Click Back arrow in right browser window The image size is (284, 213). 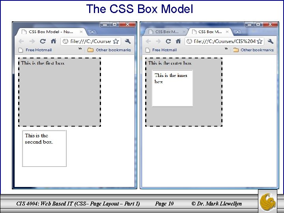coord(148,41)
